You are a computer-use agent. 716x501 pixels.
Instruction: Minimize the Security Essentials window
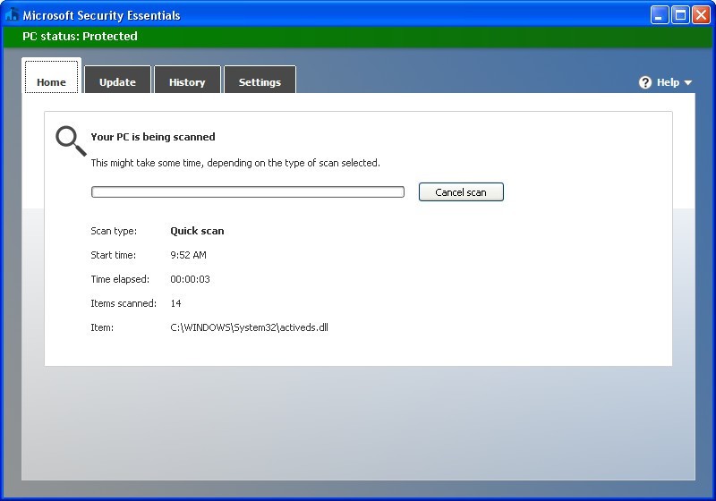tap(659, 15)
